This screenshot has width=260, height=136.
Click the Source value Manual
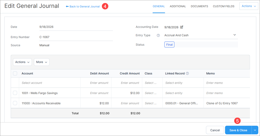(44, 45)
